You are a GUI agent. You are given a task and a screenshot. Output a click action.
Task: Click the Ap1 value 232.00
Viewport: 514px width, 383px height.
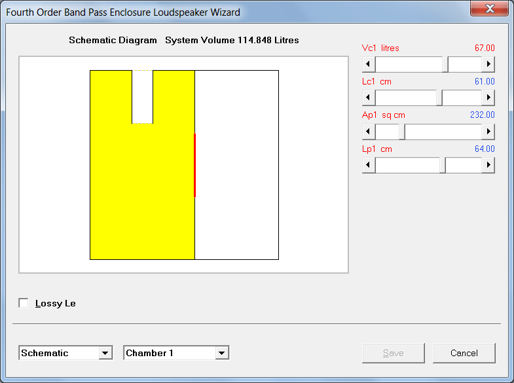coord(482,115)
